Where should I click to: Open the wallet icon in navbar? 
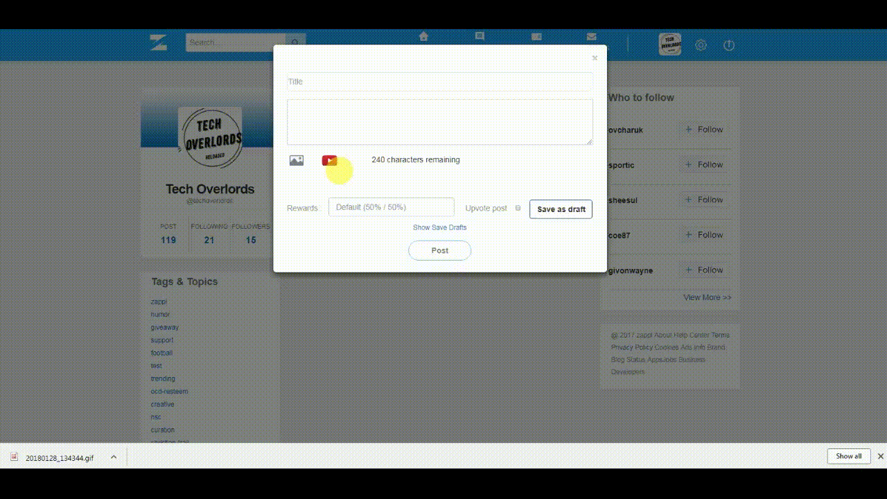click(x=536, y=37)
